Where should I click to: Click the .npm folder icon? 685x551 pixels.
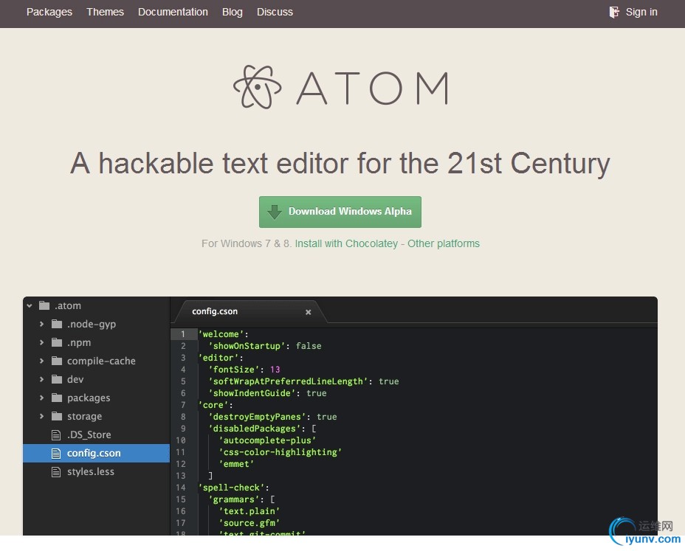(57, 342)
